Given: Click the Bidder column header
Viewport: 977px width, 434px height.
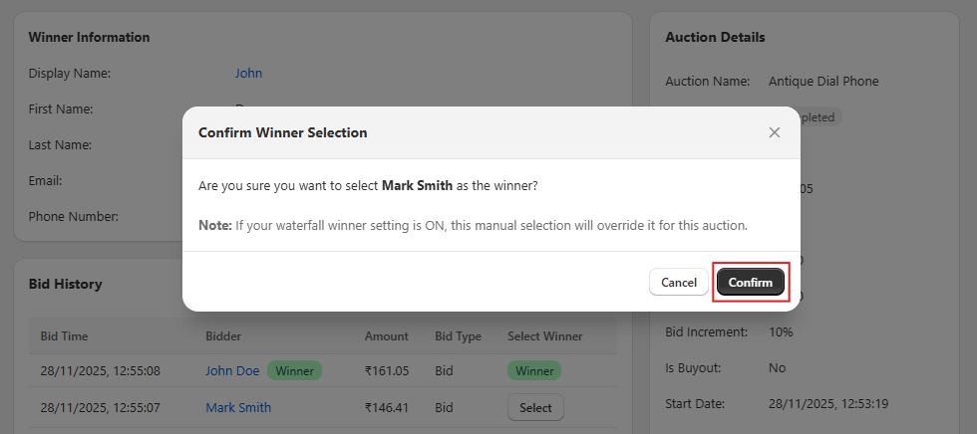Looking at the screenshot, I should click(x=223, y=336).
